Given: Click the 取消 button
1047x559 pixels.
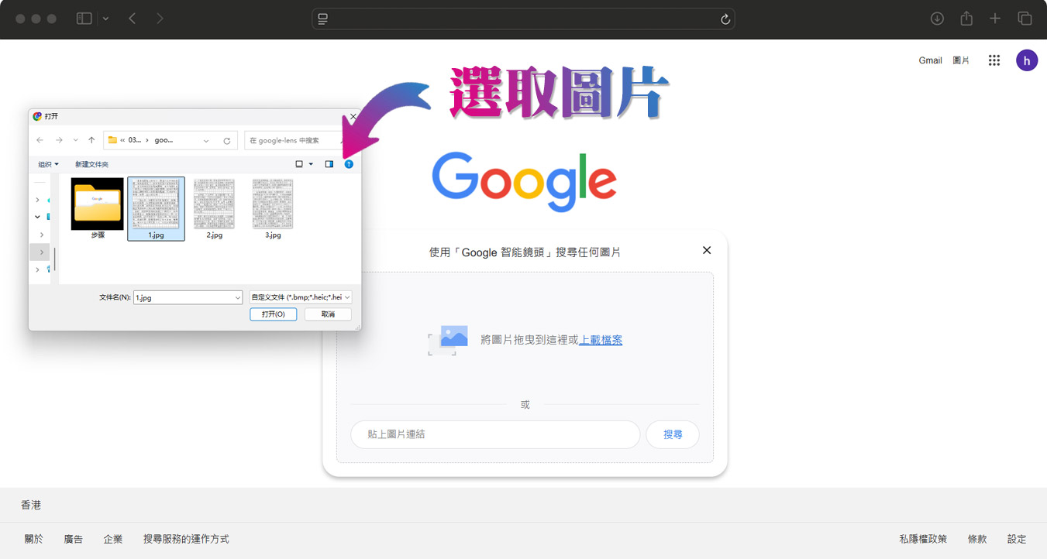Looking at the screenshot, I should click(328, 314).
